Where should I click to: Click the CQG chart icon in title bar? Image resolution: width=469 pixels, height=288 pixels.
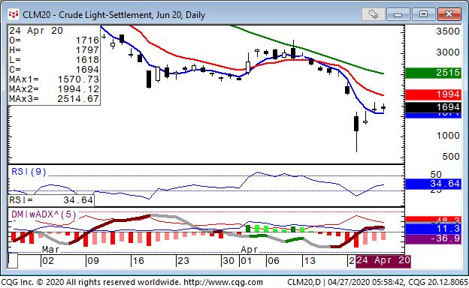point(14,14)
